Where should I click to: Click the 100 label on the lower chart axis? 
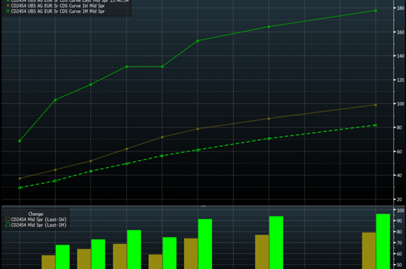[400, 210]
